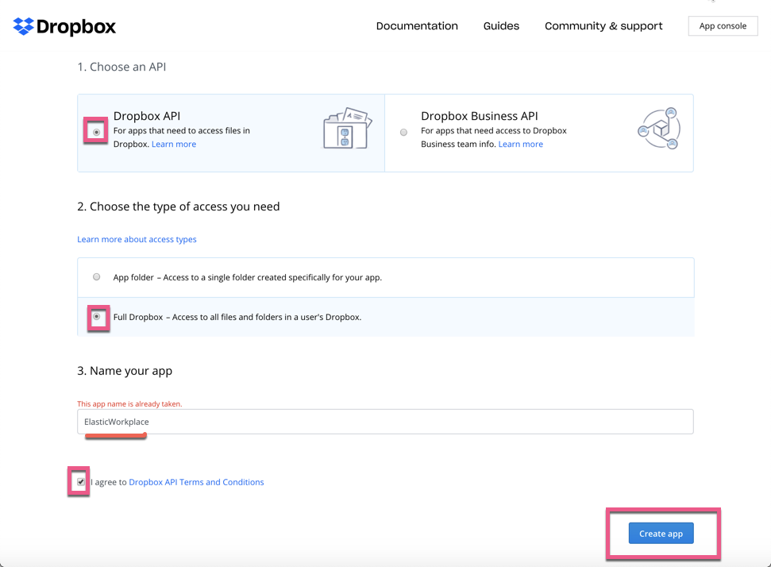Click the 'This app name is already taken.' error
The width and height of the screenshot is (771, 567).
click(x=129, y=403)
